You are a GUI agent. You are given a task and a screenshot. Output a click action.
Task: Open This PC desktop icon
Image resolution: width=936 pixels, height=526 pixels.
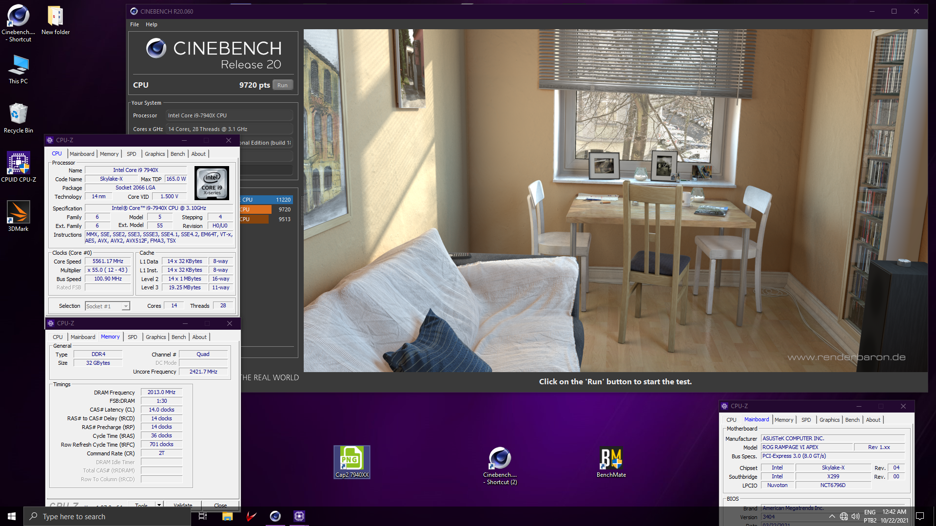coord(19,69)
